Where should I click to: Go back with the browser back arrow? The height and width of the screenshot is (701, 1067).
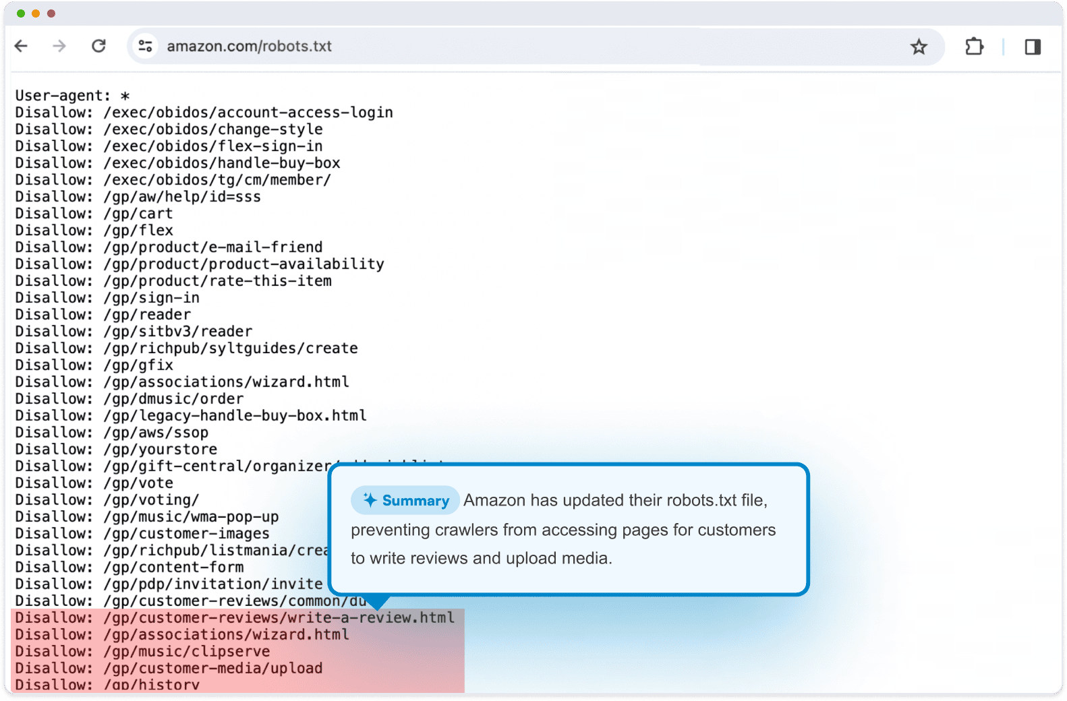[x=22, y=46]
